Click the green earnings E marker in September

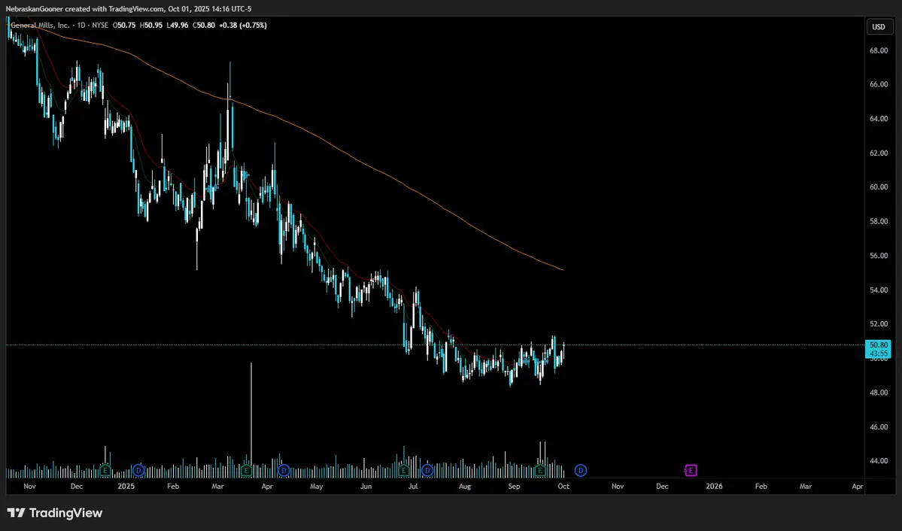point(540,471)
